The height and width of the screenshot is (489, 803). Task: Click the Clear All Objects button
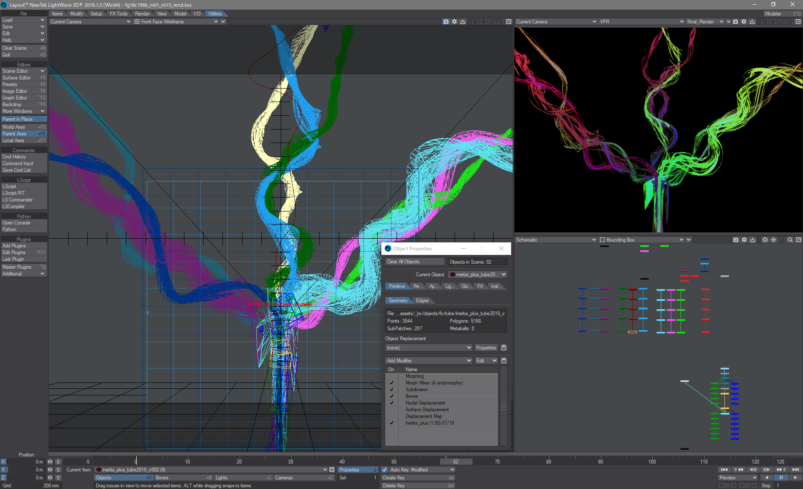[403, 262]
